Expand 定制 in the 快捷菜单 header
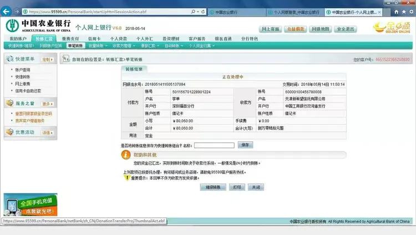The height and width of the screenshot is (235, 416). pos(48,59)
